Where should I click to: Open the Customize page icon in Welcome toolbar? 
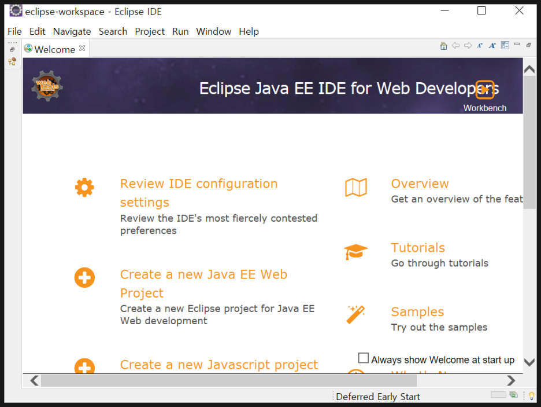click(x=505, y=45)
